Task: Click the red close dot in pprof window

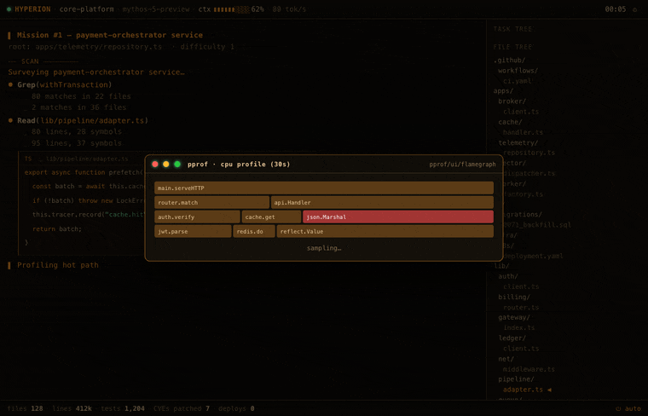Action: [155, 164]
